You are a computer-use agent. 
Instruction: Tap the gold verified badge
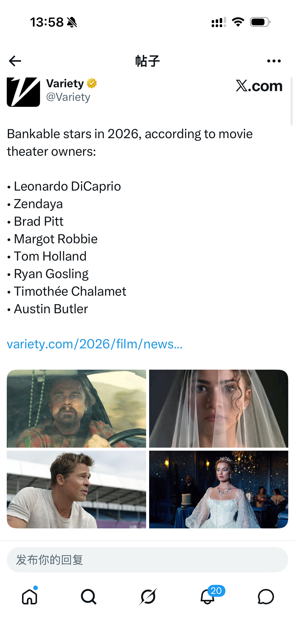92,84
